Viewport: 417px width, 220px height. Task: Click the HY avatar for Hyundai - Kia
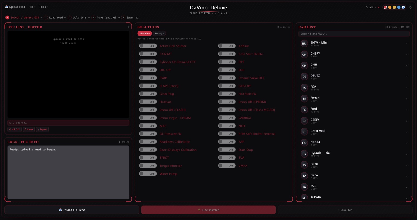pos(304,154)
